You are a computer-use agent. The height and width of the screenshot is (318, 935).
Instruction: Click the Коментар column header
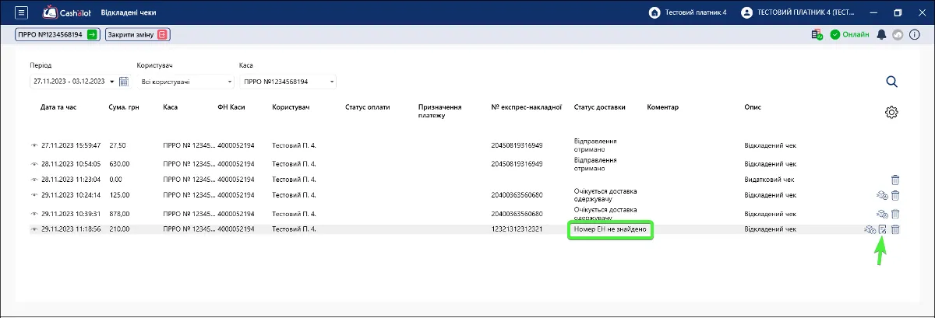pos(663,107)
